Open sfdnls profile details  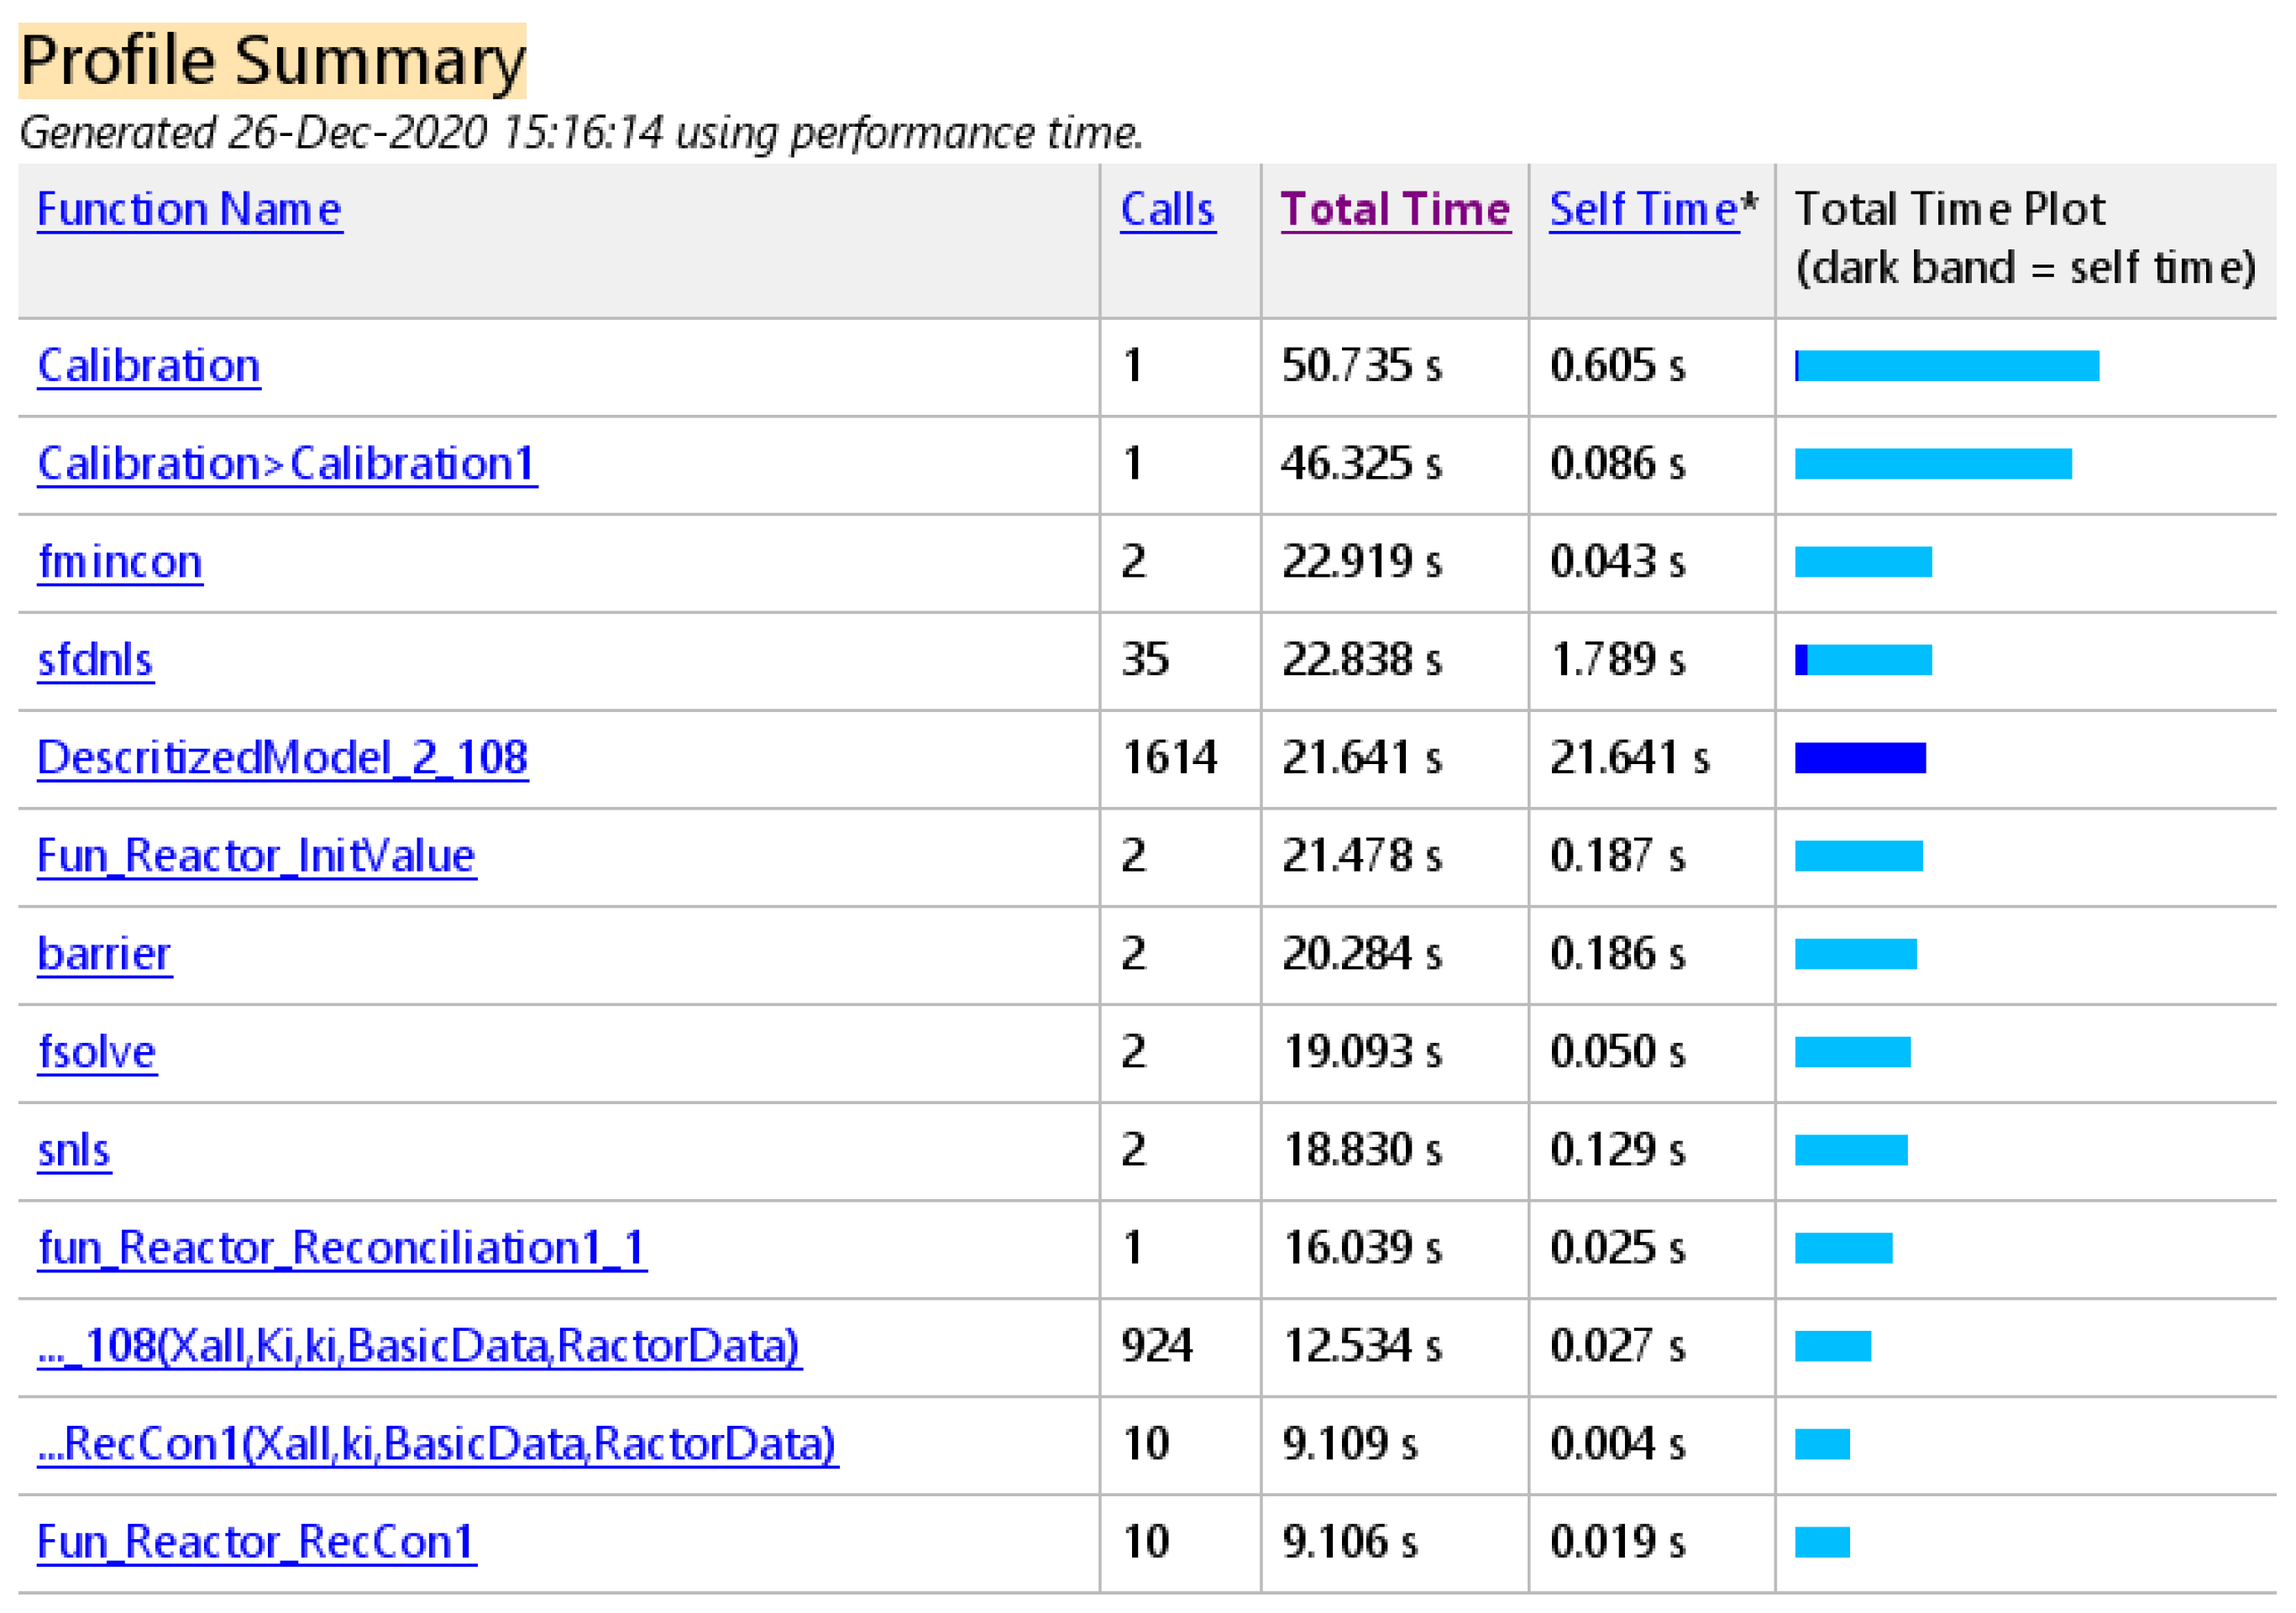point(95,660)
